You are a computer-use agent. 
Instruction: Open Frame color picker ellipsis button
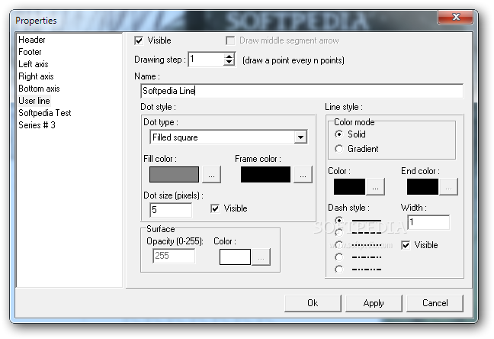pos(303,175)
